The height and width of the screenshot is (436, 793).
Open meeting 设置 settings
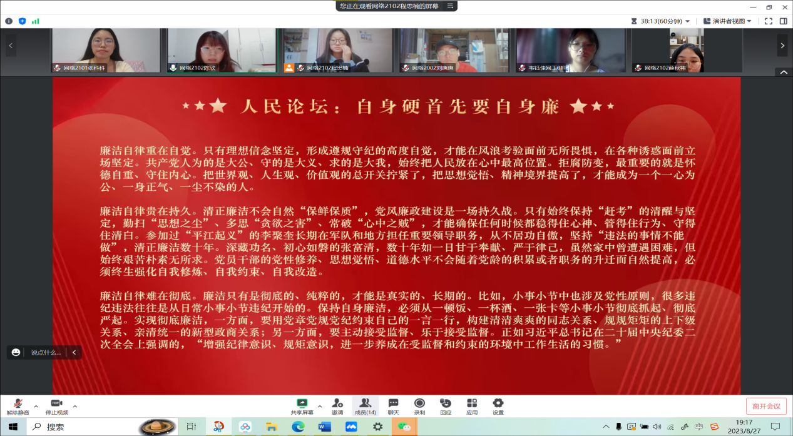point(498,407)
